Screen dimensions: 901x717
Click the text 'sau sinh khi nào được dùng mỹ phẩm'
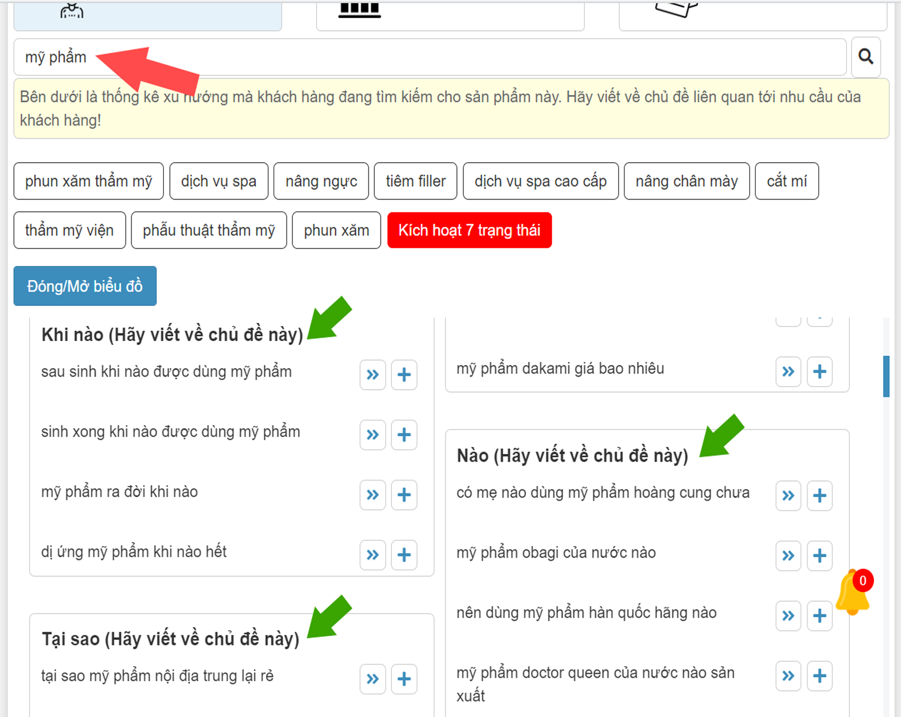pos(166,372)
